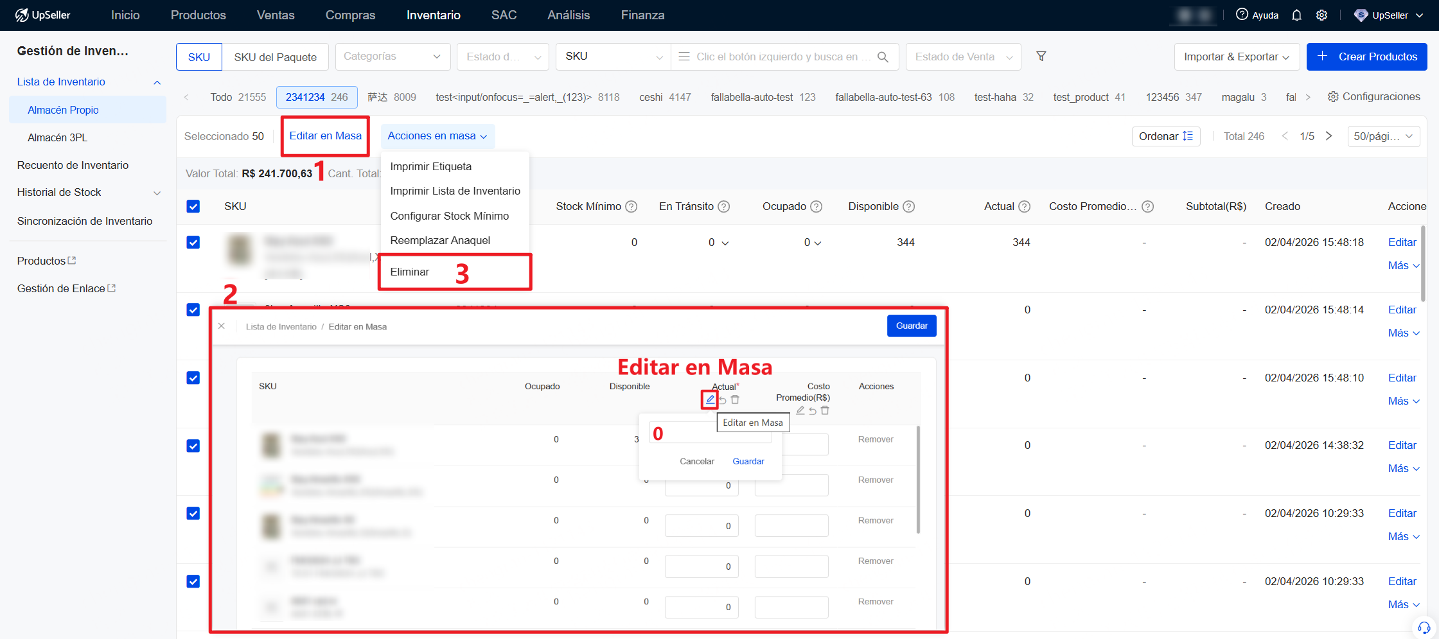Click the Ayuda help icon
The width and height of the screenshot is (1439, 639).
(1242, 15)
